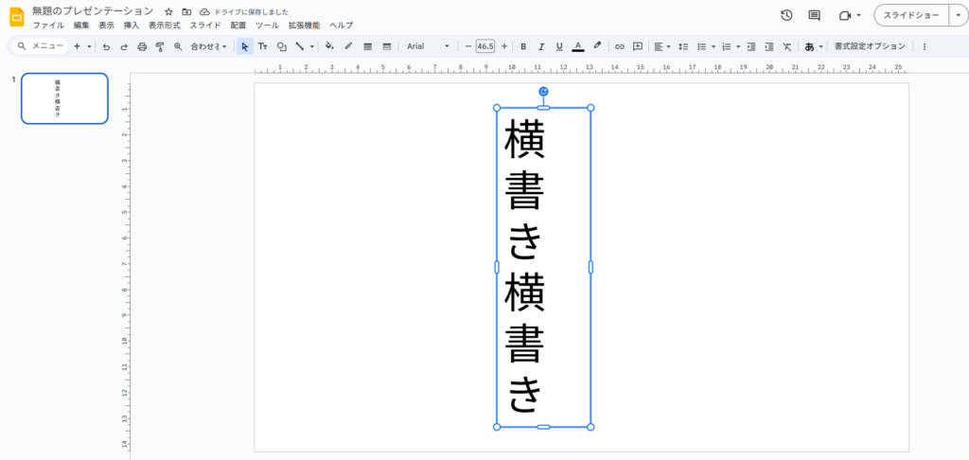The image size is (969, 460).
Task: Click the スライドショー button
Action: click(x=910, y=15)
